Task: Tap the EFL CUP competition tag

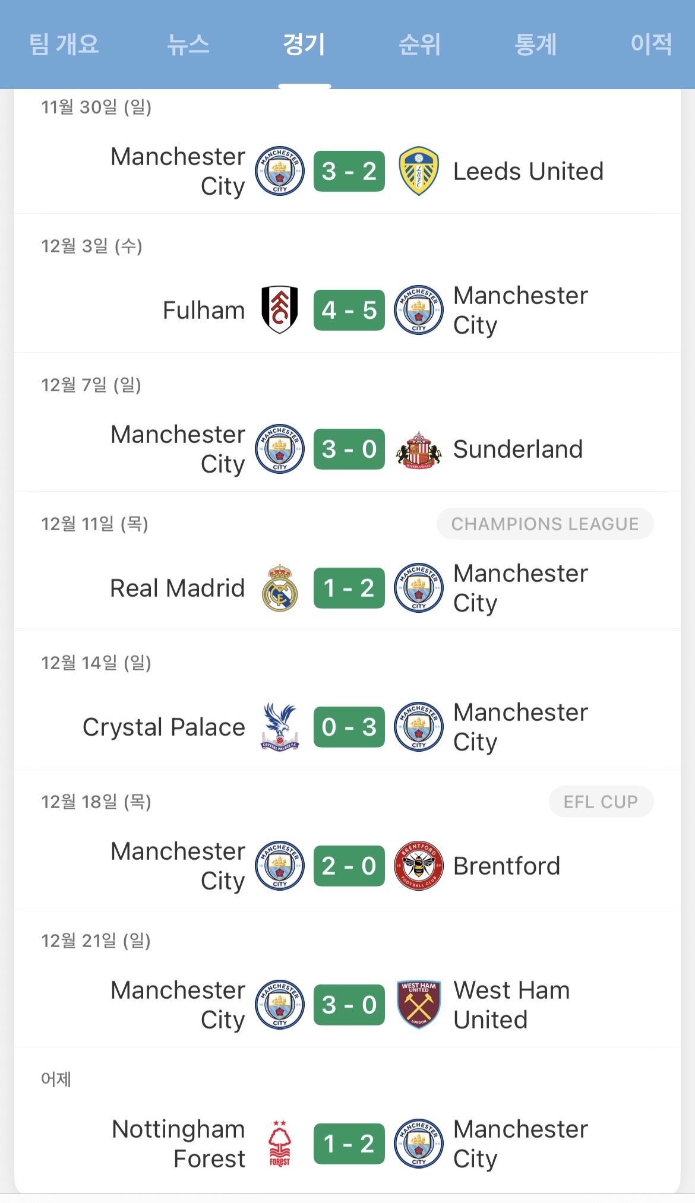Action: tap(601, 802)
